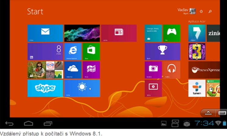Click the Start heading text
The image size is (227, 136).
coord(35,12)
